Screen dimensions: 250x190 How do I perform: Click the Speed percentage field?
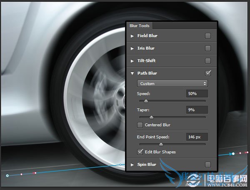[x=197, y=94]
